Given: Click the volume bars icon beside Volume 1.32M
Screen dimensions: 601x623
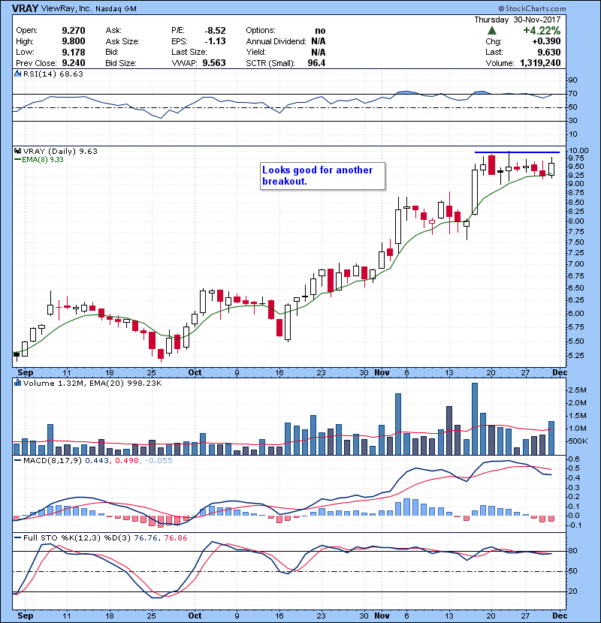Looking at the screenshot, I should pos(17,383).
